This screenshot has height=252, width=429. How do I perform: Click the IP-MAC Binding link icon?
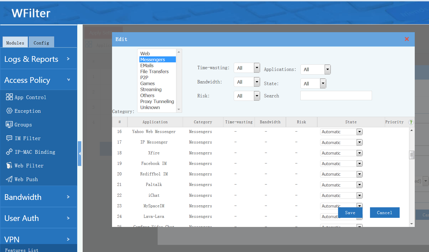tap(9, 152)
